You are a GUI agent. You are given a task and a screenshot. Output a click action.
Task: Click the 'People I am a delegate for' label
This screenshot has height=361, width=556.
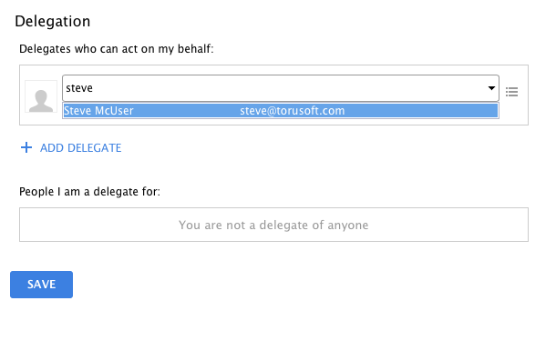coord(89,192)
